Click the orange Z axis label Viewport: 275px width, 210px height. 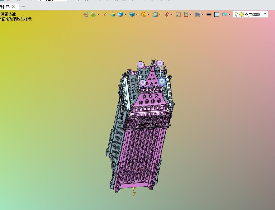click(134, 194)
